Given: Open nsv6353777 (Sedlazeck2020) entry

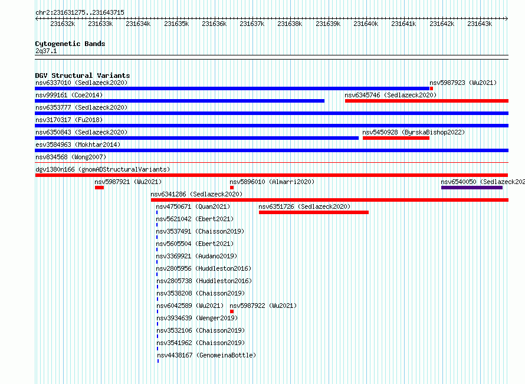Looking at the screenshot, I should point(81,107).
